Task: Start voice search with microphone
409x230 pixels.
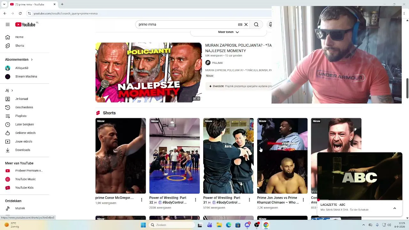Action: pyautogui.click(x=270, y=25)
